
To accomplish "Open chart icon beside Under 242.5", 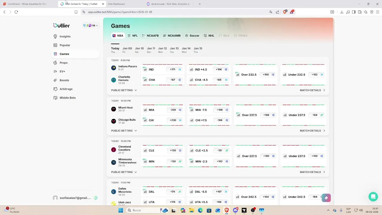I will [x=285, y=197].
